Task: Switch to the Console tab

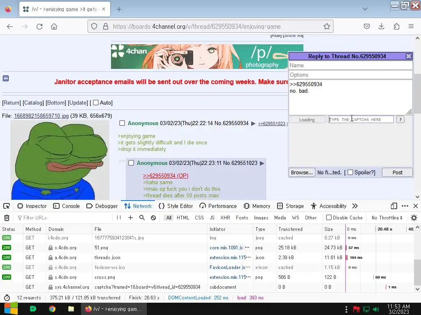Action: (x=67, y=206)
